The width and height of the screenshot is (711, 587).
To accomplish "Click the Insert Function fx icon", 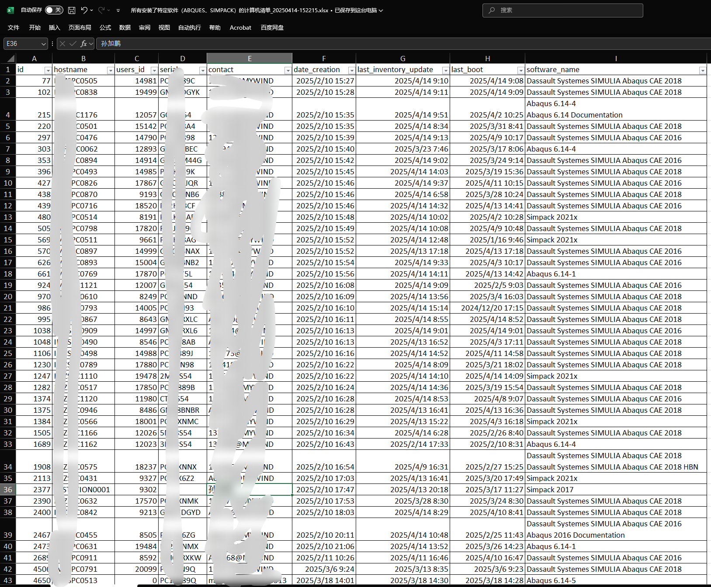I will coord(84,44).
